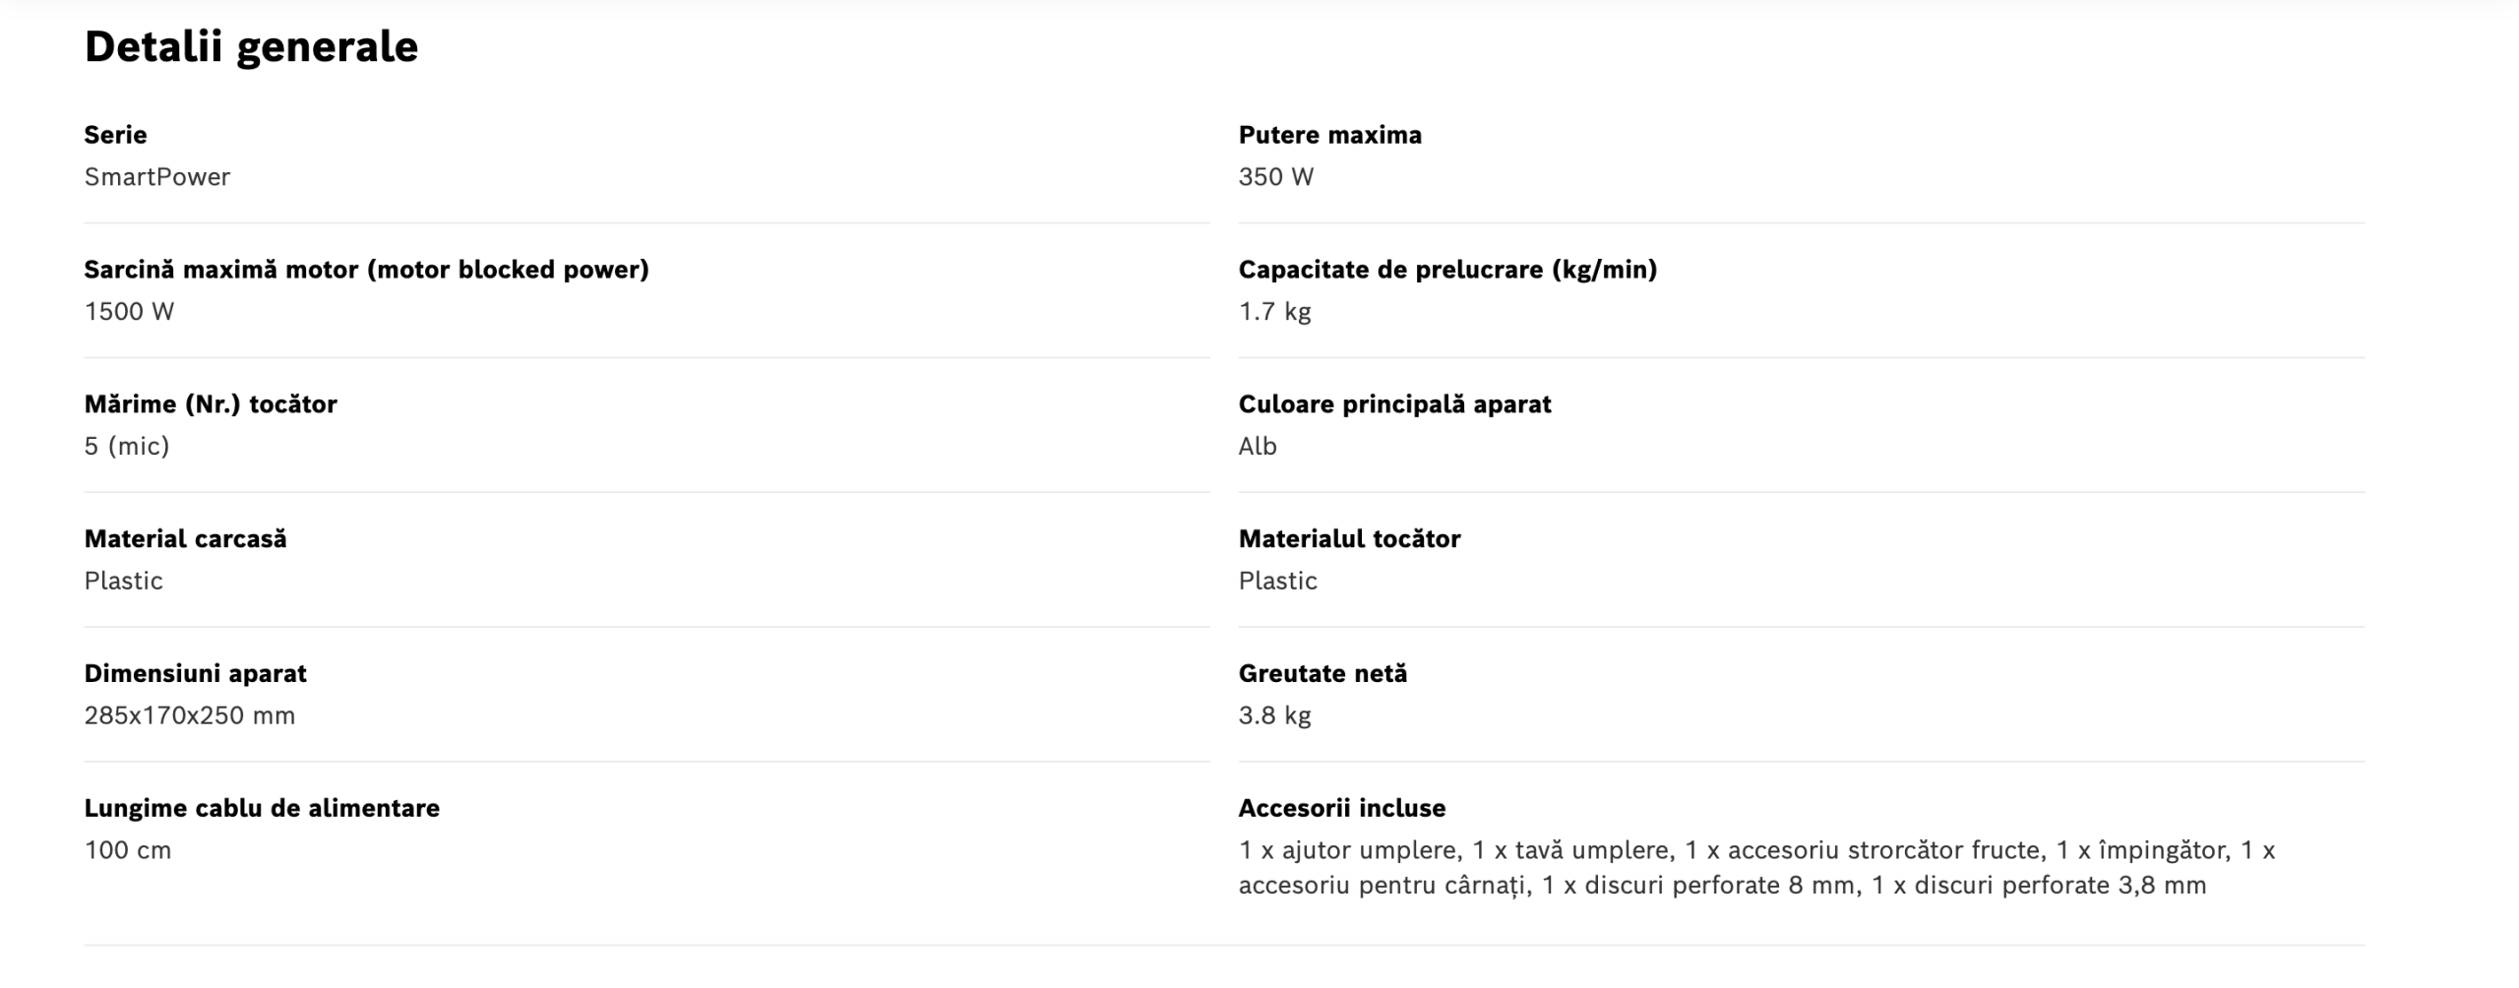Click 'Culoare principală aparat' label
This screenshot has width=2519, height=988.
tap(1394, 404)
